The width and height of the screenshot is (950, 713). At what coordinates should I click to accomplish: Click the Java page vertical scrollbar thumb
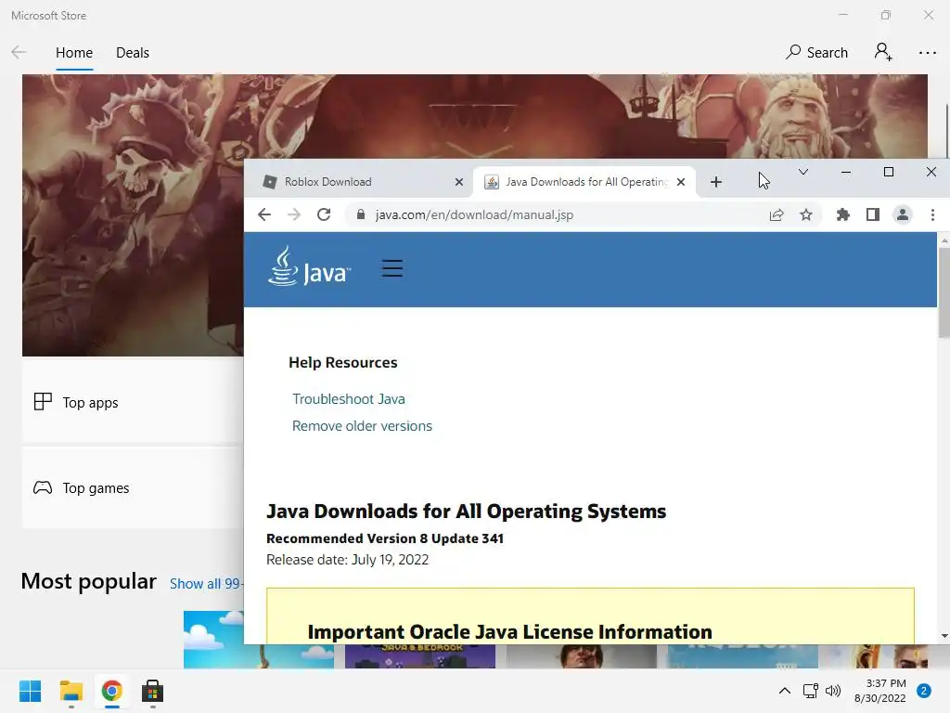(x=944, y=292)
